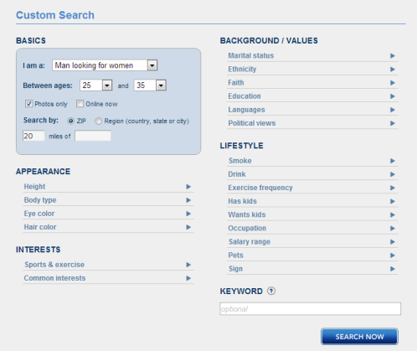The height and width of the screenshot is (351, 417).
Task: Open the Pets criteria
Action: (312, 256)
